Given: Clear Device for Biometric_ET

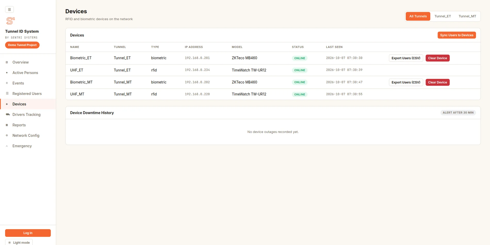Looking at the screenshot, I should coord(437,58).
